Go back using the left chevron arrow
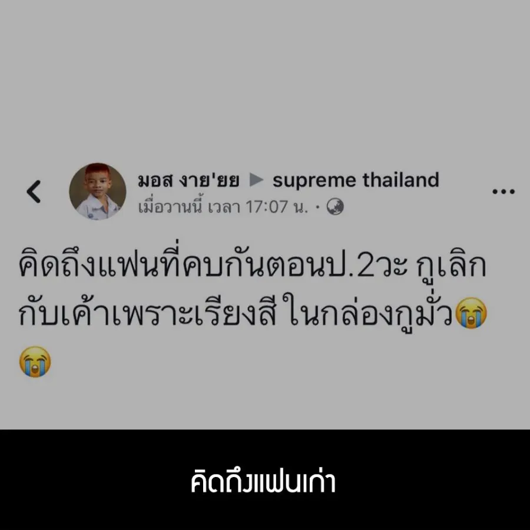This screenshot has height=530, width=530. click(34, 191)
